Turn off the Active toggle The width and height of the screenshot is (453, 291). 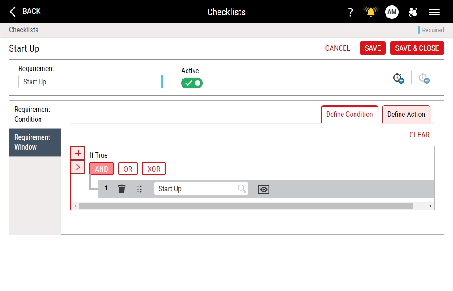coord(192,83)
